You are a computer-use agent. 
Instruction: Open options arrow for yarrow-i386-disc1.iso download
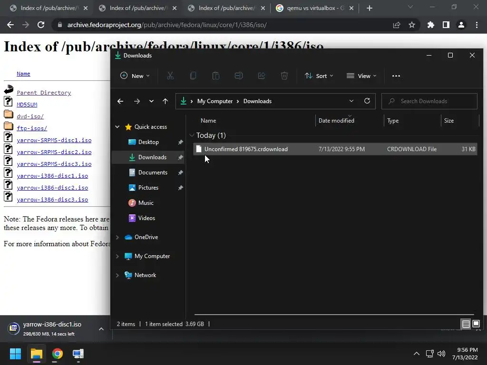pyautogui.click(x=101, y=329)
